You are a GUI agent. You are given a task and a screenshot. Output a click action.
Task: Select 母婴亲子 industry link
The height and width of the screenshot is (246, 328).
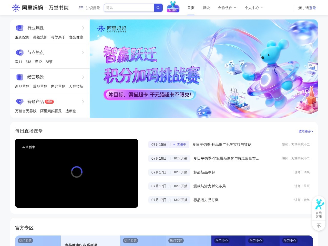point(58,37)
